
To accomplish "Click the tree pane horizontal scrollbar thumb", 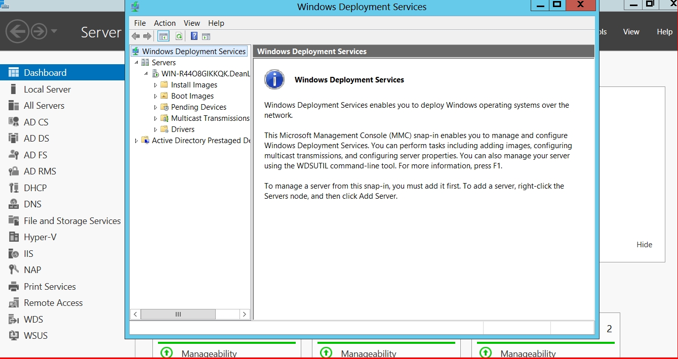I will [178, 314].
